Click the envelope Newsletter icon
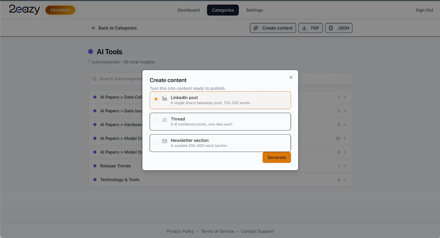 [164, 141]
